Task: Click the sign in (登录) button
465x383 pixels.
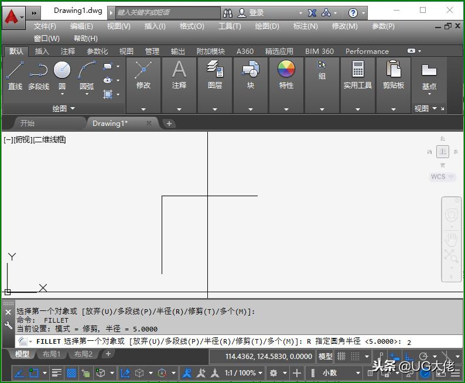Action: [257, 13]
